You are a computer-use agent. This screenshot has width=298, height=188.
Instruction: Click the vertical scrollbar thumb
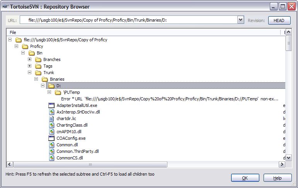pos(288,43)
